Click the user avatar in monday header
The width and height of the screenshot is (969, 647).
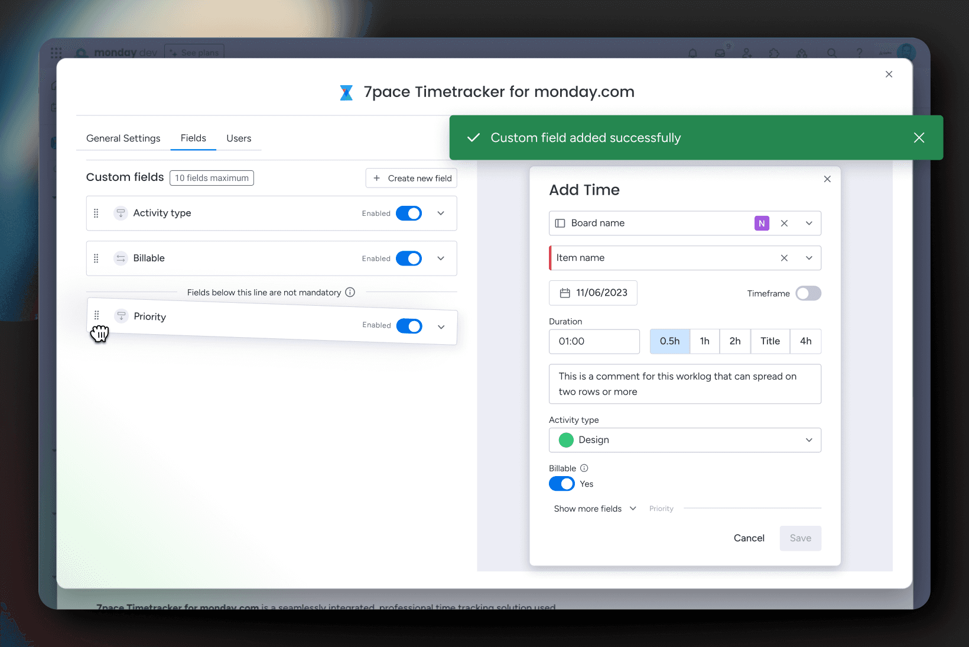(x=906, y=53)
